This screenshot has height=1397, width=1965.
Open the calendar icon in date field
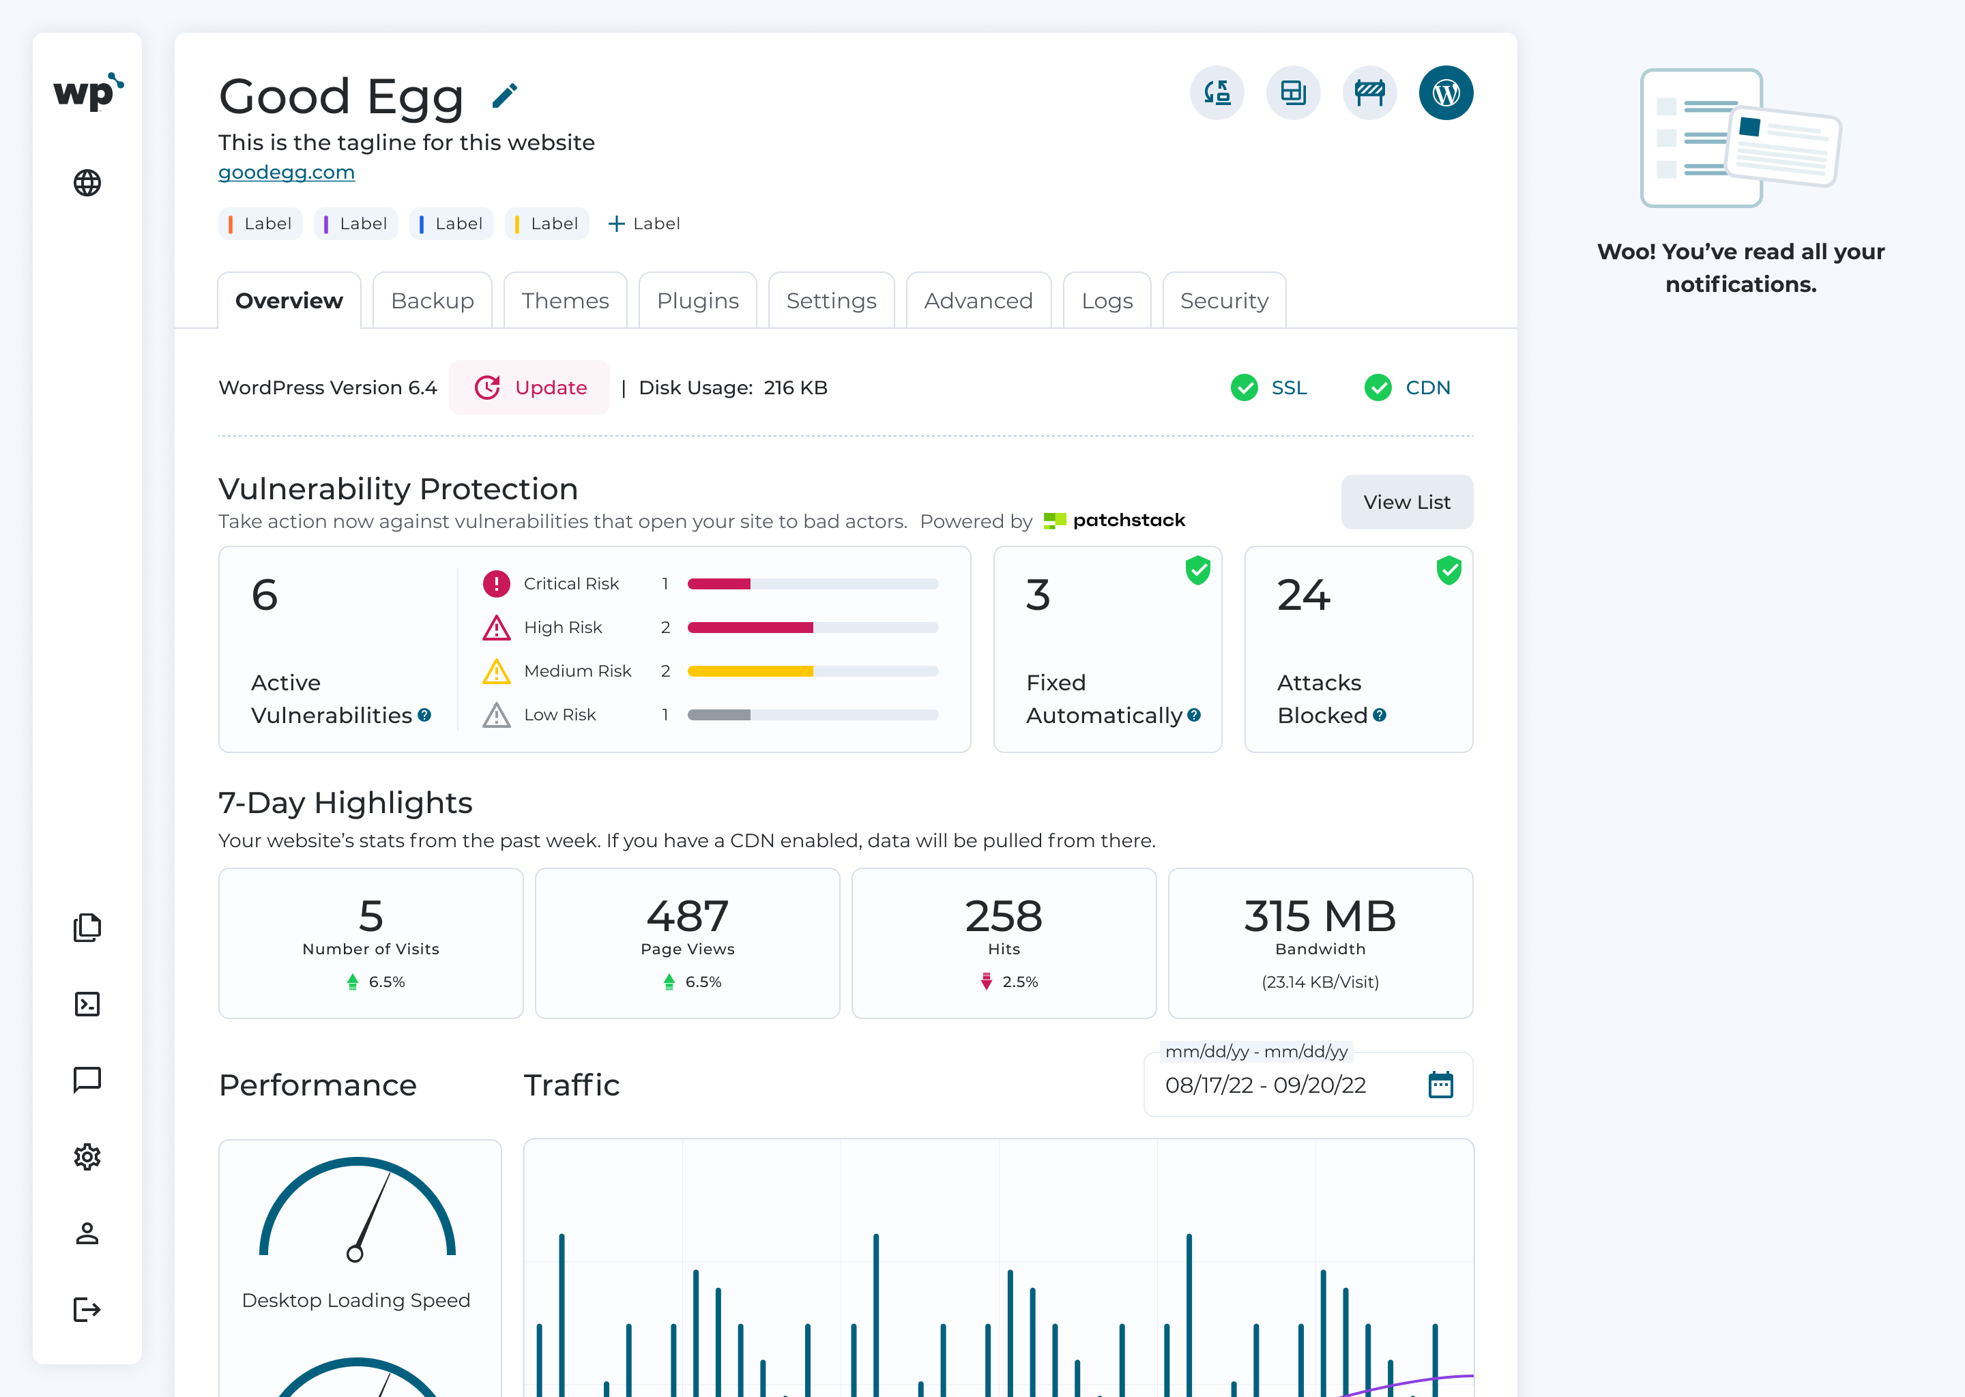(x=1440, y=1085)
